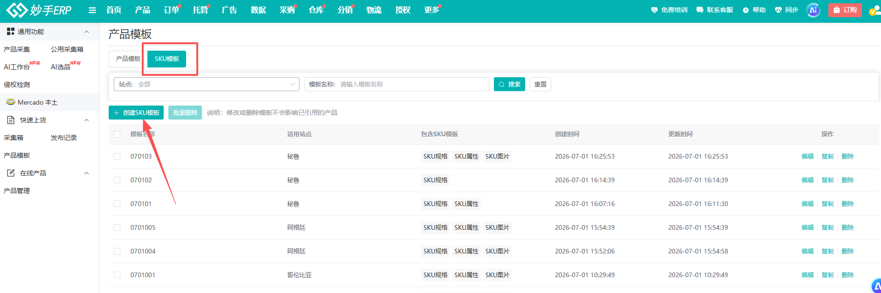The height and width of the screenshot is (293, 881).
Task: Open 免费培训 training icon in header
Action: pos(654,10)
